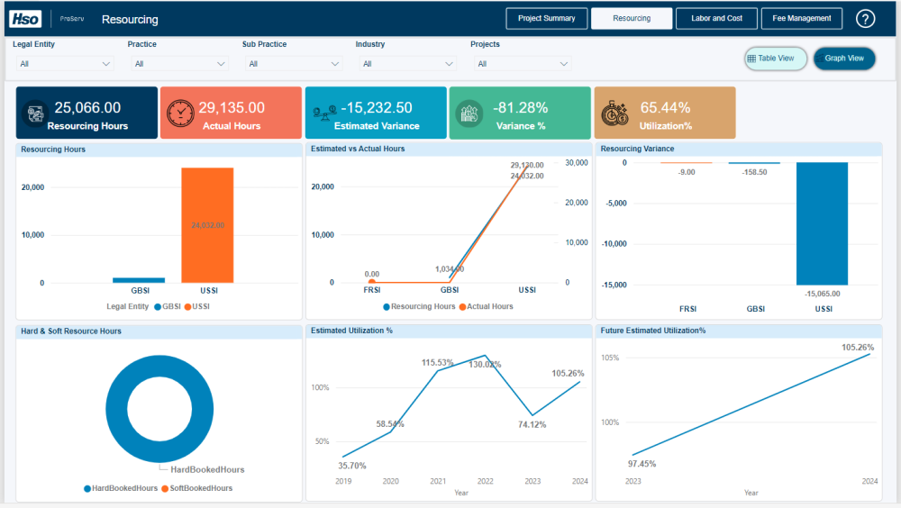Image resolution: width=901 pixels, height=508 pixels.
Task: Click Actual Hours orange legend marker
Action: (x=462, y=307)
